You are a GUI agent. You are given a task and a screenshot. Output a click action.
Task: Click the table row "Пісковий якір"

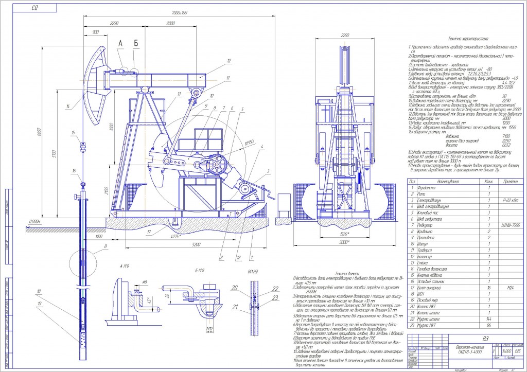point(465,300)
